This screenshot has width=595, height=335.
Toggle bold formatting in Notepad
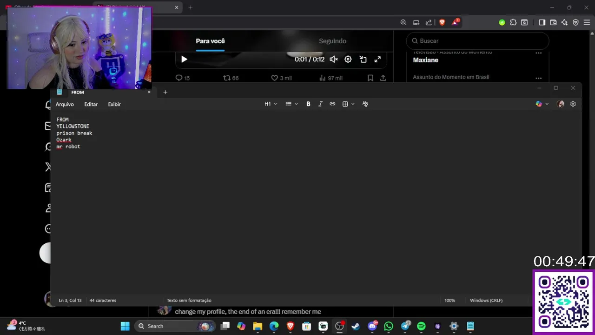click(308, 104)
